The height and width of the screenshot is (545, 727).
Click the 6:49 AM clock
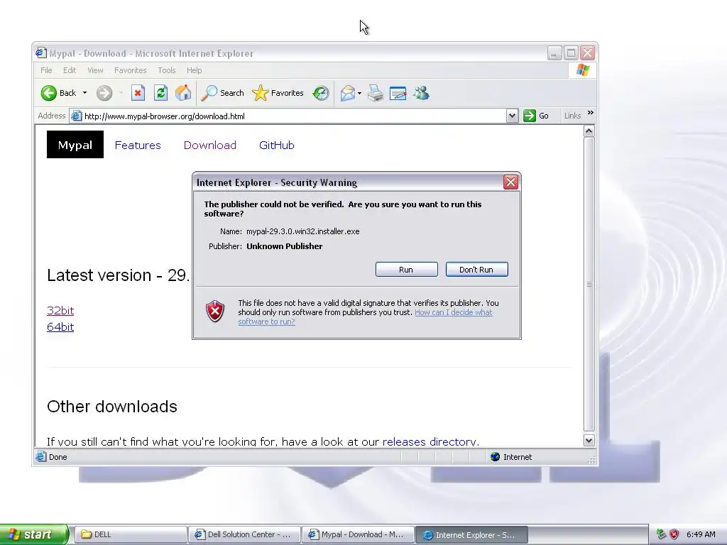(701, 534)
